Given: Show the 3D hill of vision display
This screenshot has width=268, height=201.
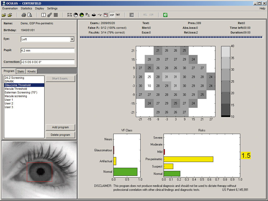Looking at the screenshot, I should click(94, 15).
